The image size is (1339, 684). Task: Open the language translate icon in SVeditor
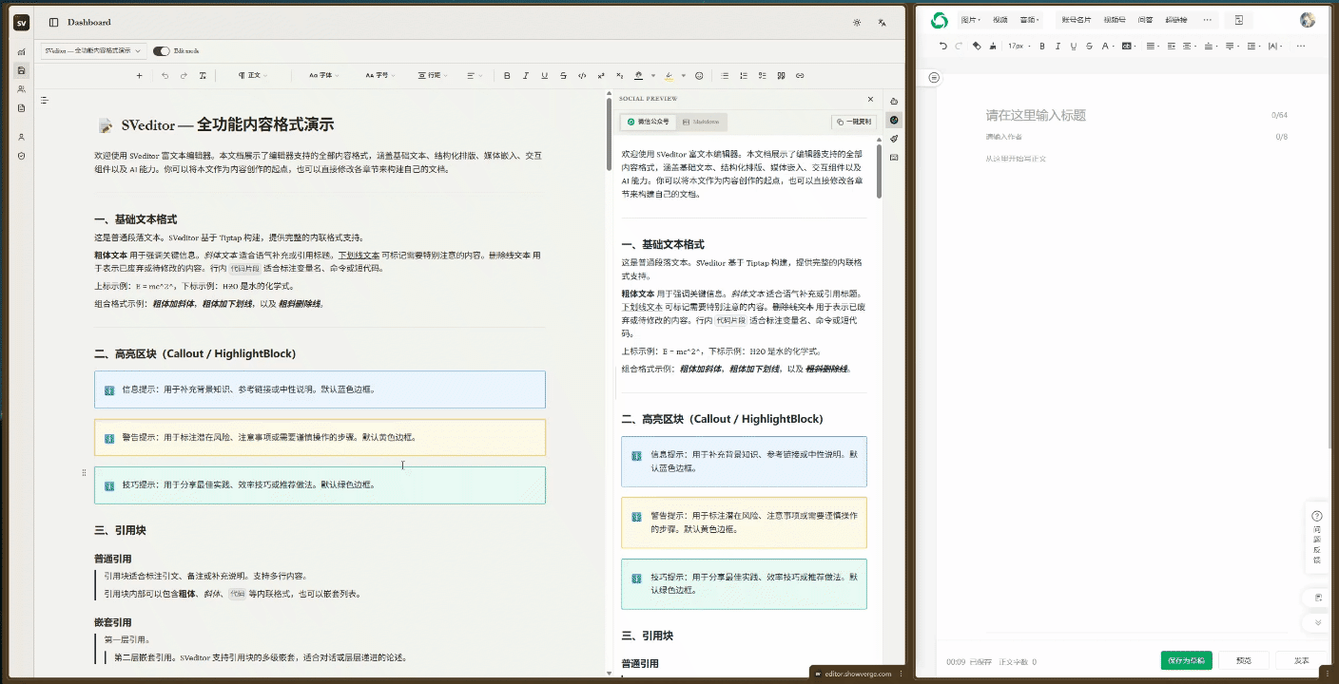883,22
